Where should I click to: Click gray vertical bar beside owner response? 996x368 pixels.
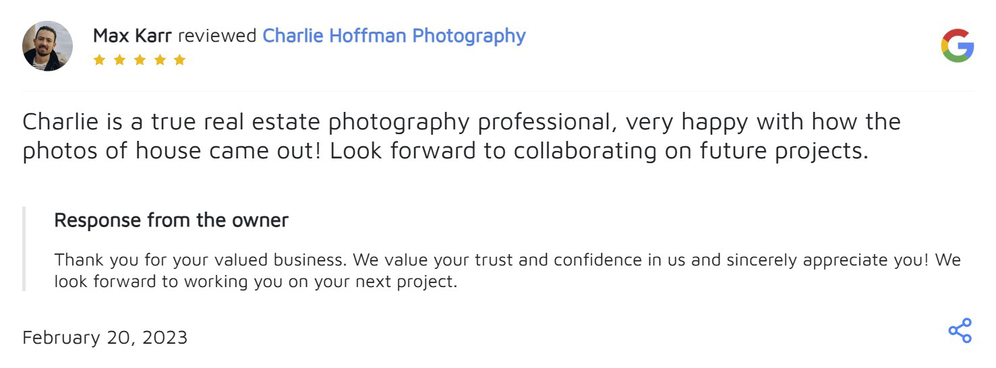[24, 249]
